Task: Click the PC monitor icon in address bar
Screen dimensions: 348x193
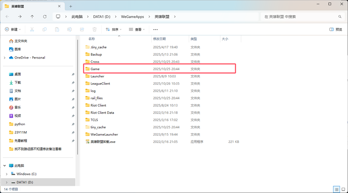Action: click(x=58, y=16)
